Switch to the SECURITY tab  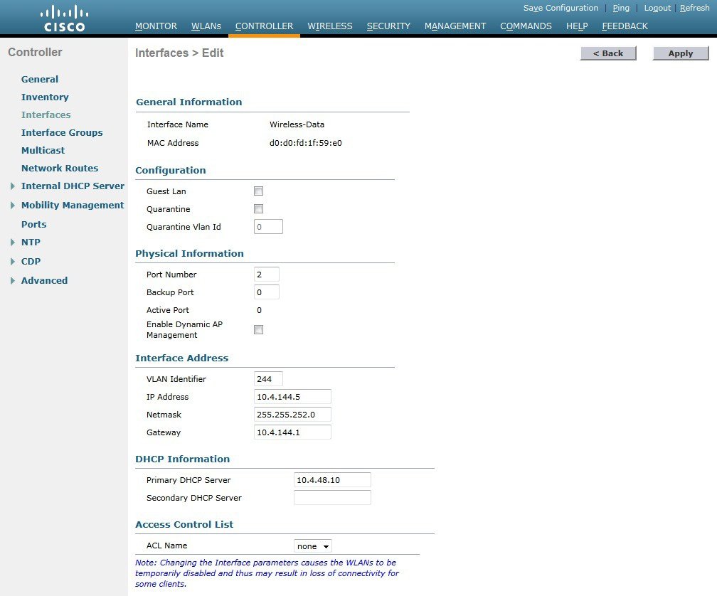388,26
